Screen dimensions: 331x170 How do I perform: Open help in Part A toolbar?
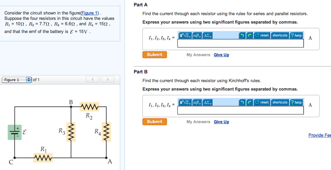296,35
